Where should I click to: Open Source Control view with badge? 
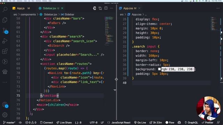coord(5,30)
